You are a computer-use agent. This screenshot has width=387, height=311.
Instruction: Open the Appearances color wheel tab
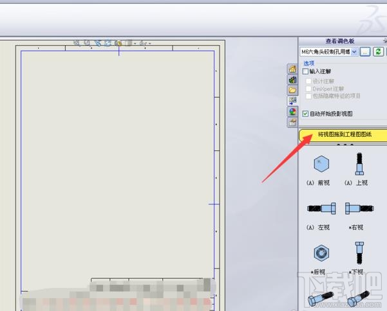292,112
